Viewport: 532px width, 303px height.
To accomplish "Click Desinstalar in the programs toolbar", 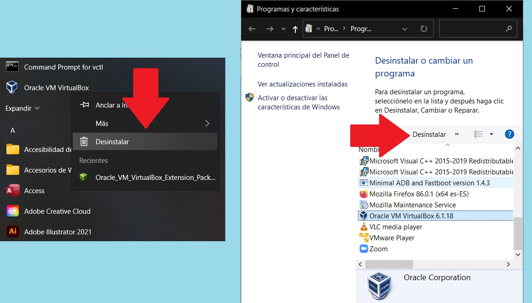I will tap(429, 135).
